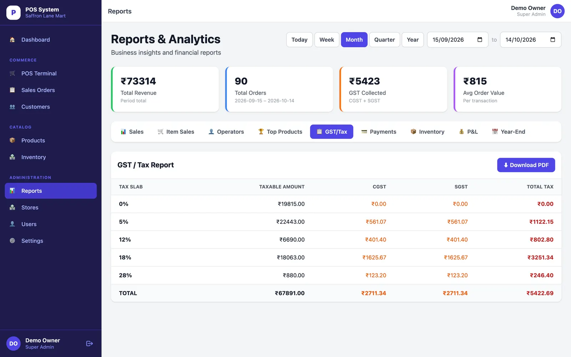The image size is (571, 357).
Task: Click the start date input field
Action: coord(458,40)
